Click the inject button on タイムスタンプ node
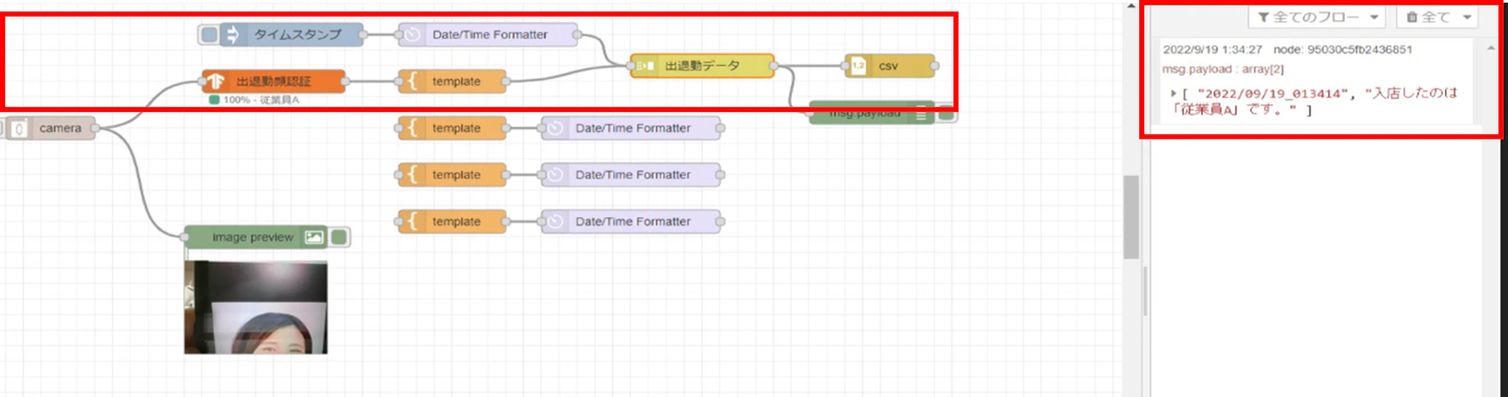The height and width of the screenshot is (397, 1508). tap(209, 35)
